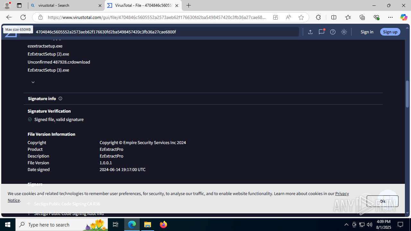Open Privacy Notice link
Viewport: 411px width, 231px height.
click(x=342, y=193)
